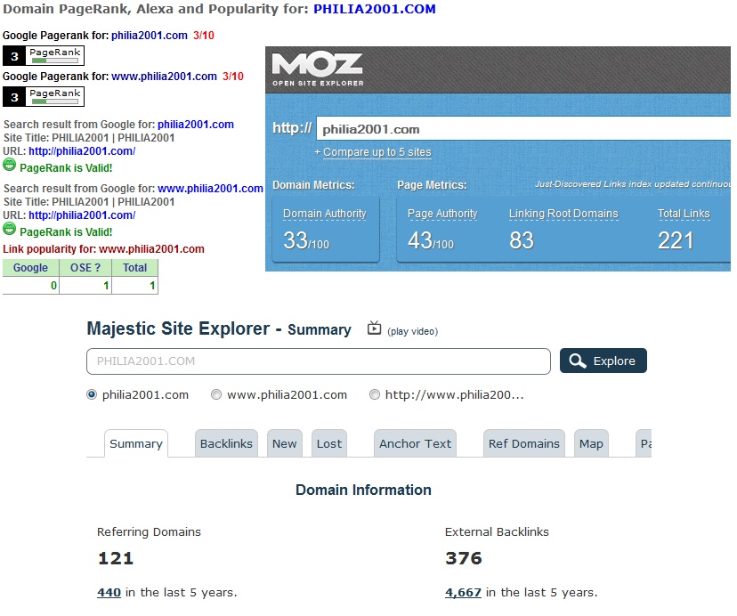Select the www.philia2001.com radio option
The width and height of the screenshot is (737, 616).
tap(216, 394)
